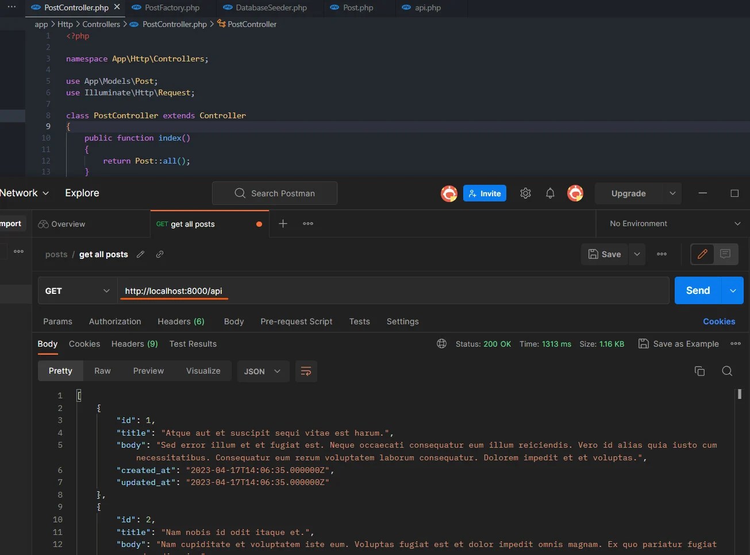The width and height of the screenshot is (750, 555).
Task: Switch to the Headers (9) response tab
Action: pyautogui.click(x=134, y=344)
